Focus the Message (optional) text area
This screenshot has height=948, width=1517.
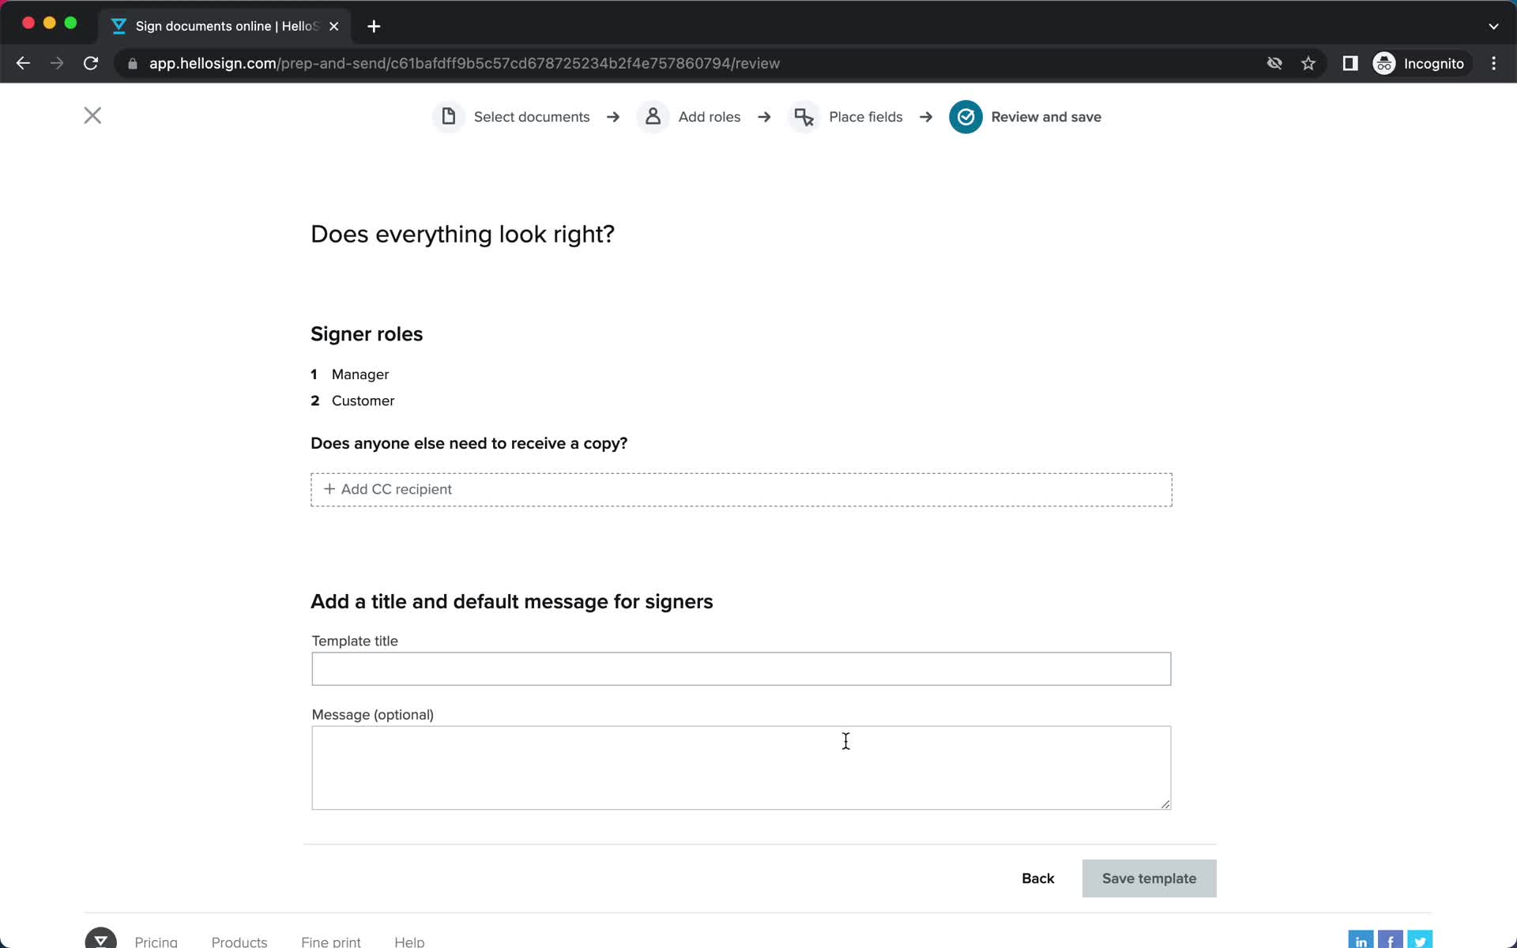coord(741,768)
